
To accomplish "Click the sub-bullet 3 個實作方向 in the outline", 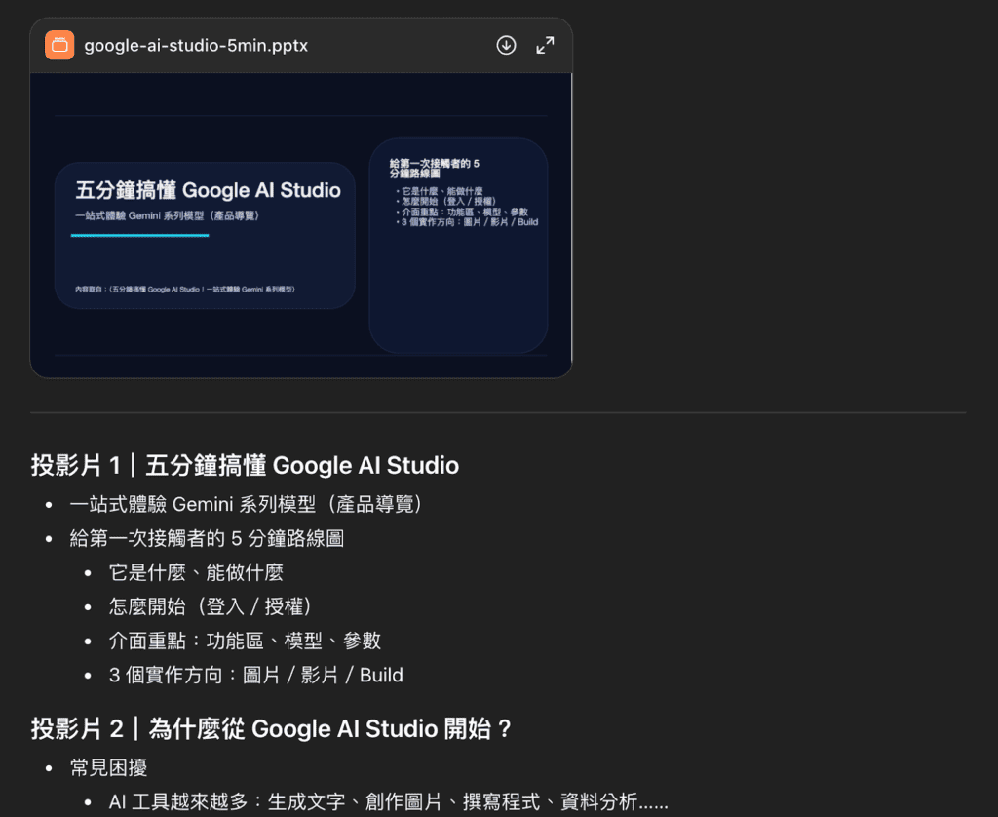I will (x=255, y=676).
